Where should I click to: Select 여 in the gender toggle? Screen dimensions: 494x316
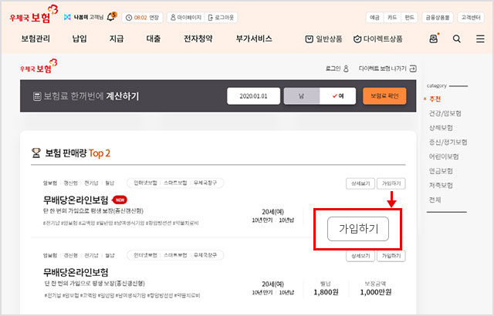click(x=338, y=96)
